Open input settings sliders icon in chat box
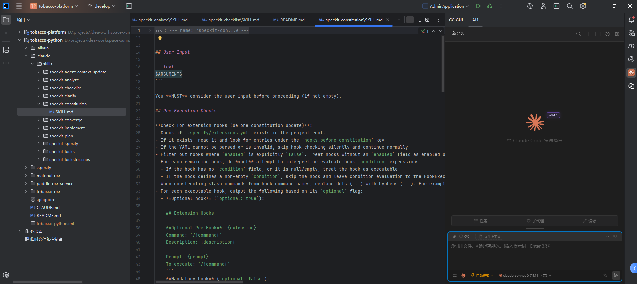Viewport: 637px width, 284px height. coord(455,275)
